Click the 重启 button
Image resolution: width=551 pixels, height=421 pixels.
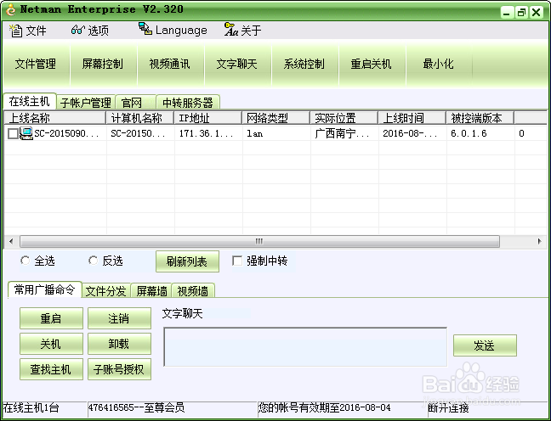51,318
